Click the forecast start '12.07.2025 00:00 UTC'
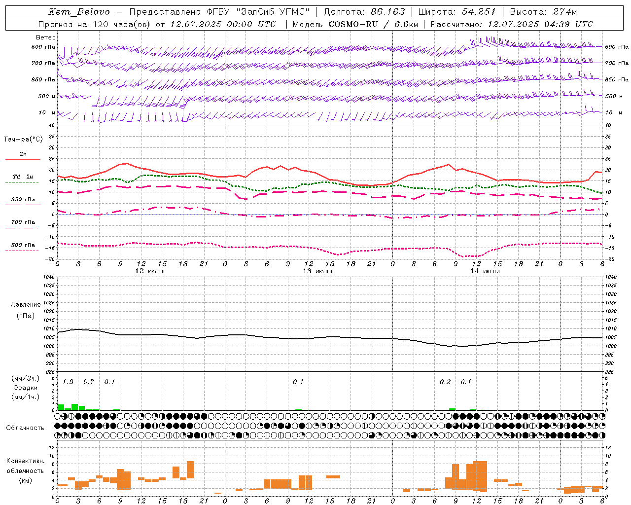The width and height of the screenshot is (631, 505). coord(222,24)
